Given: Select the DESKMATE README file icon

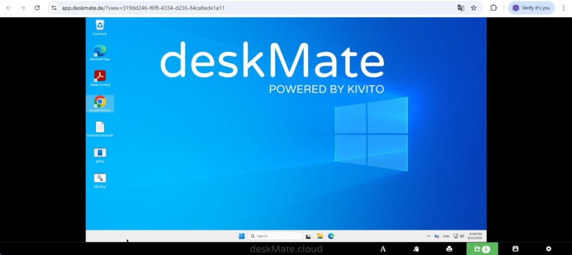Looking at the screenshot, I should [x=99, y=129].
